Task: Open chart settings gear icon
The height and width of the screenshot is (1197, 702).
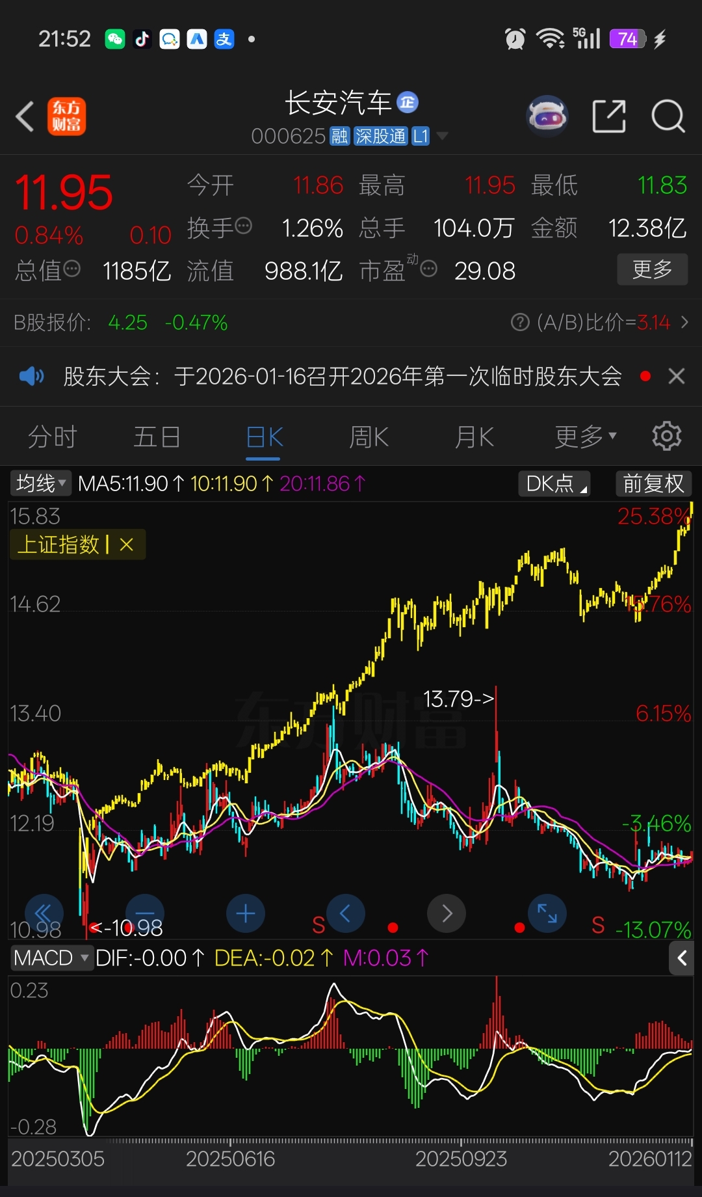Action: 667,436
